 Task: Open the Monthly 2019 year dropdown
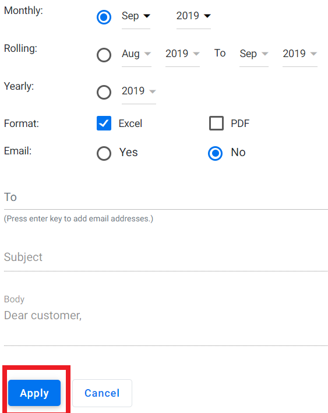[x=193, y=17]
